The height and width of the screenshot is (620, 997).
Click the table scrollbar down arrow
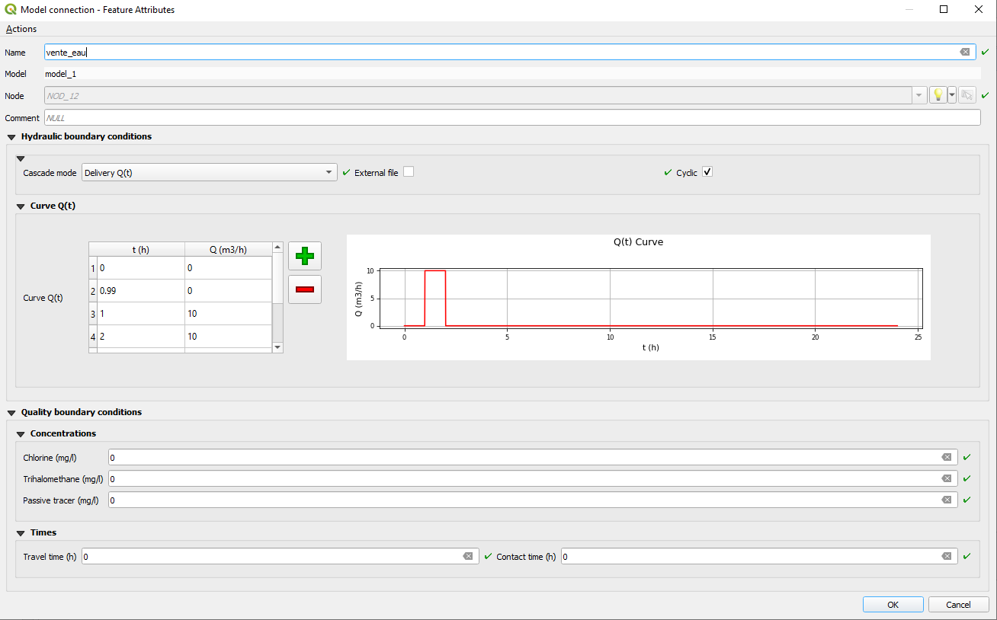tap(277, 347)
